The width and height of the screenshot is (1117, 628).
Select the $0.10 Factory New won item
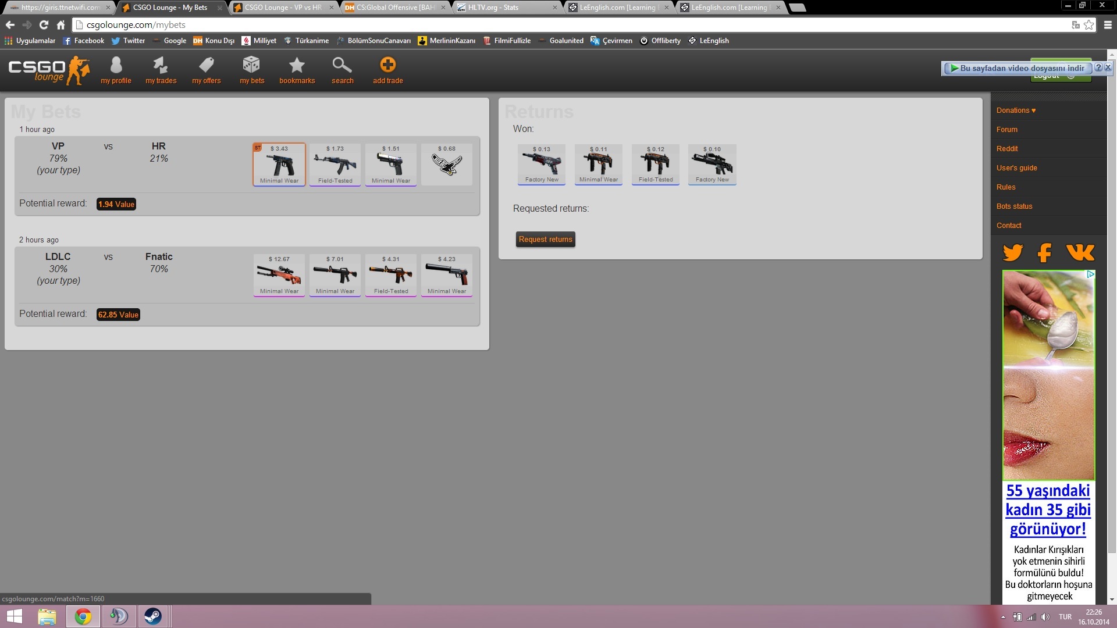coord(712,165)
